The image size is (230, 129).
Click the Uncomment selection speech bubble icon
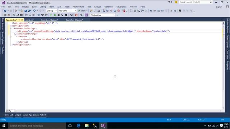click(46, 15)
